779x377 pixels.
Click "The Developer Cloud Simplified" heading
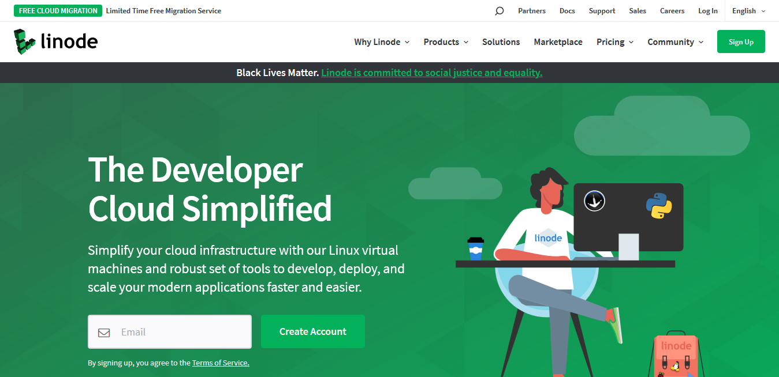(x=210, y=189)
